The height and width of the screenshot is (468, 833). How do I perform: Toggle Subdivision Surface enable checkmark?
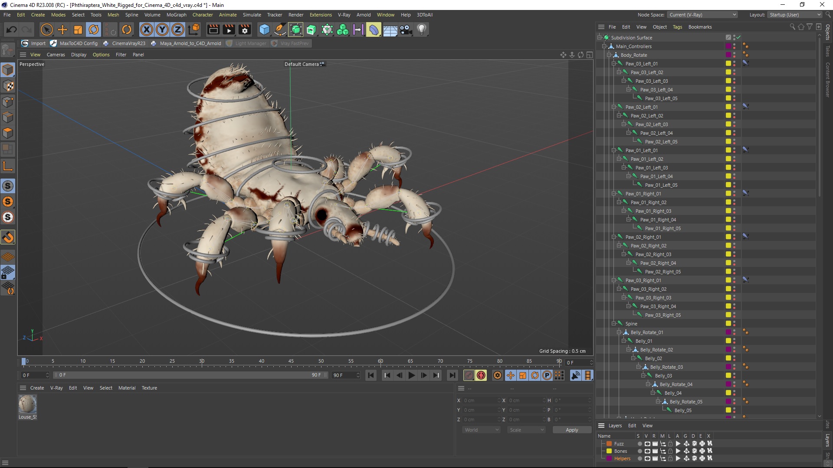[x=738, y=37]
